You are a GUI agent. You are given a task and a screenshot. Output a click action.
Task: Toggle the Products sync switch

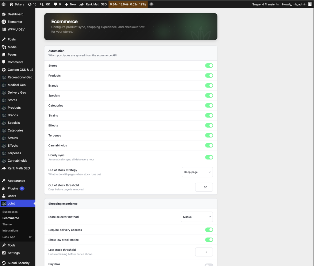point(209,76)
